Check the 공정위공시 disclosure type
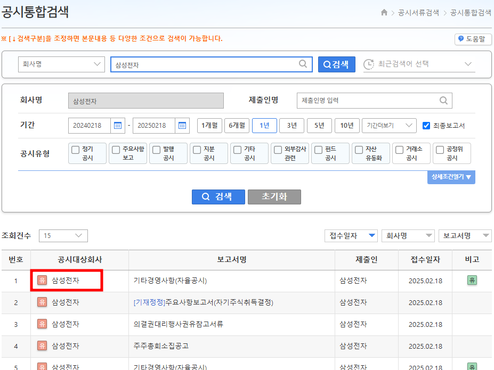494x370 pixels. (x=440, y=150)
